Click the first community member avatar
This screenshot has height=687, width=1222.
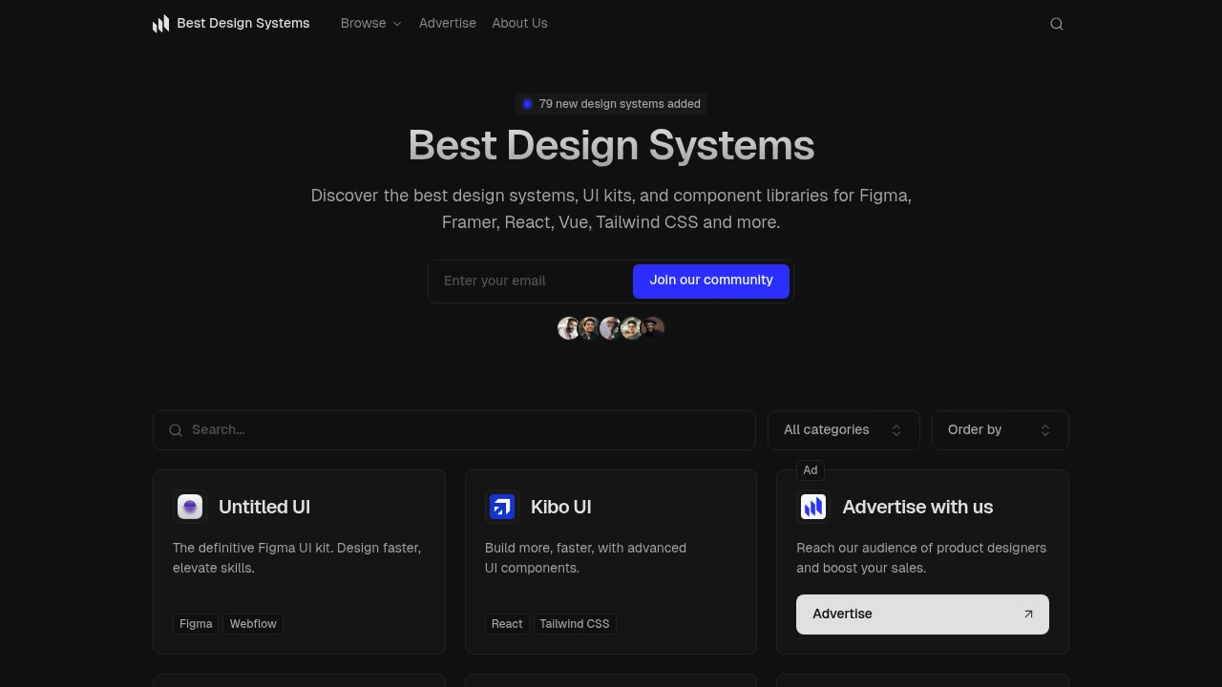tap(568, 328)
